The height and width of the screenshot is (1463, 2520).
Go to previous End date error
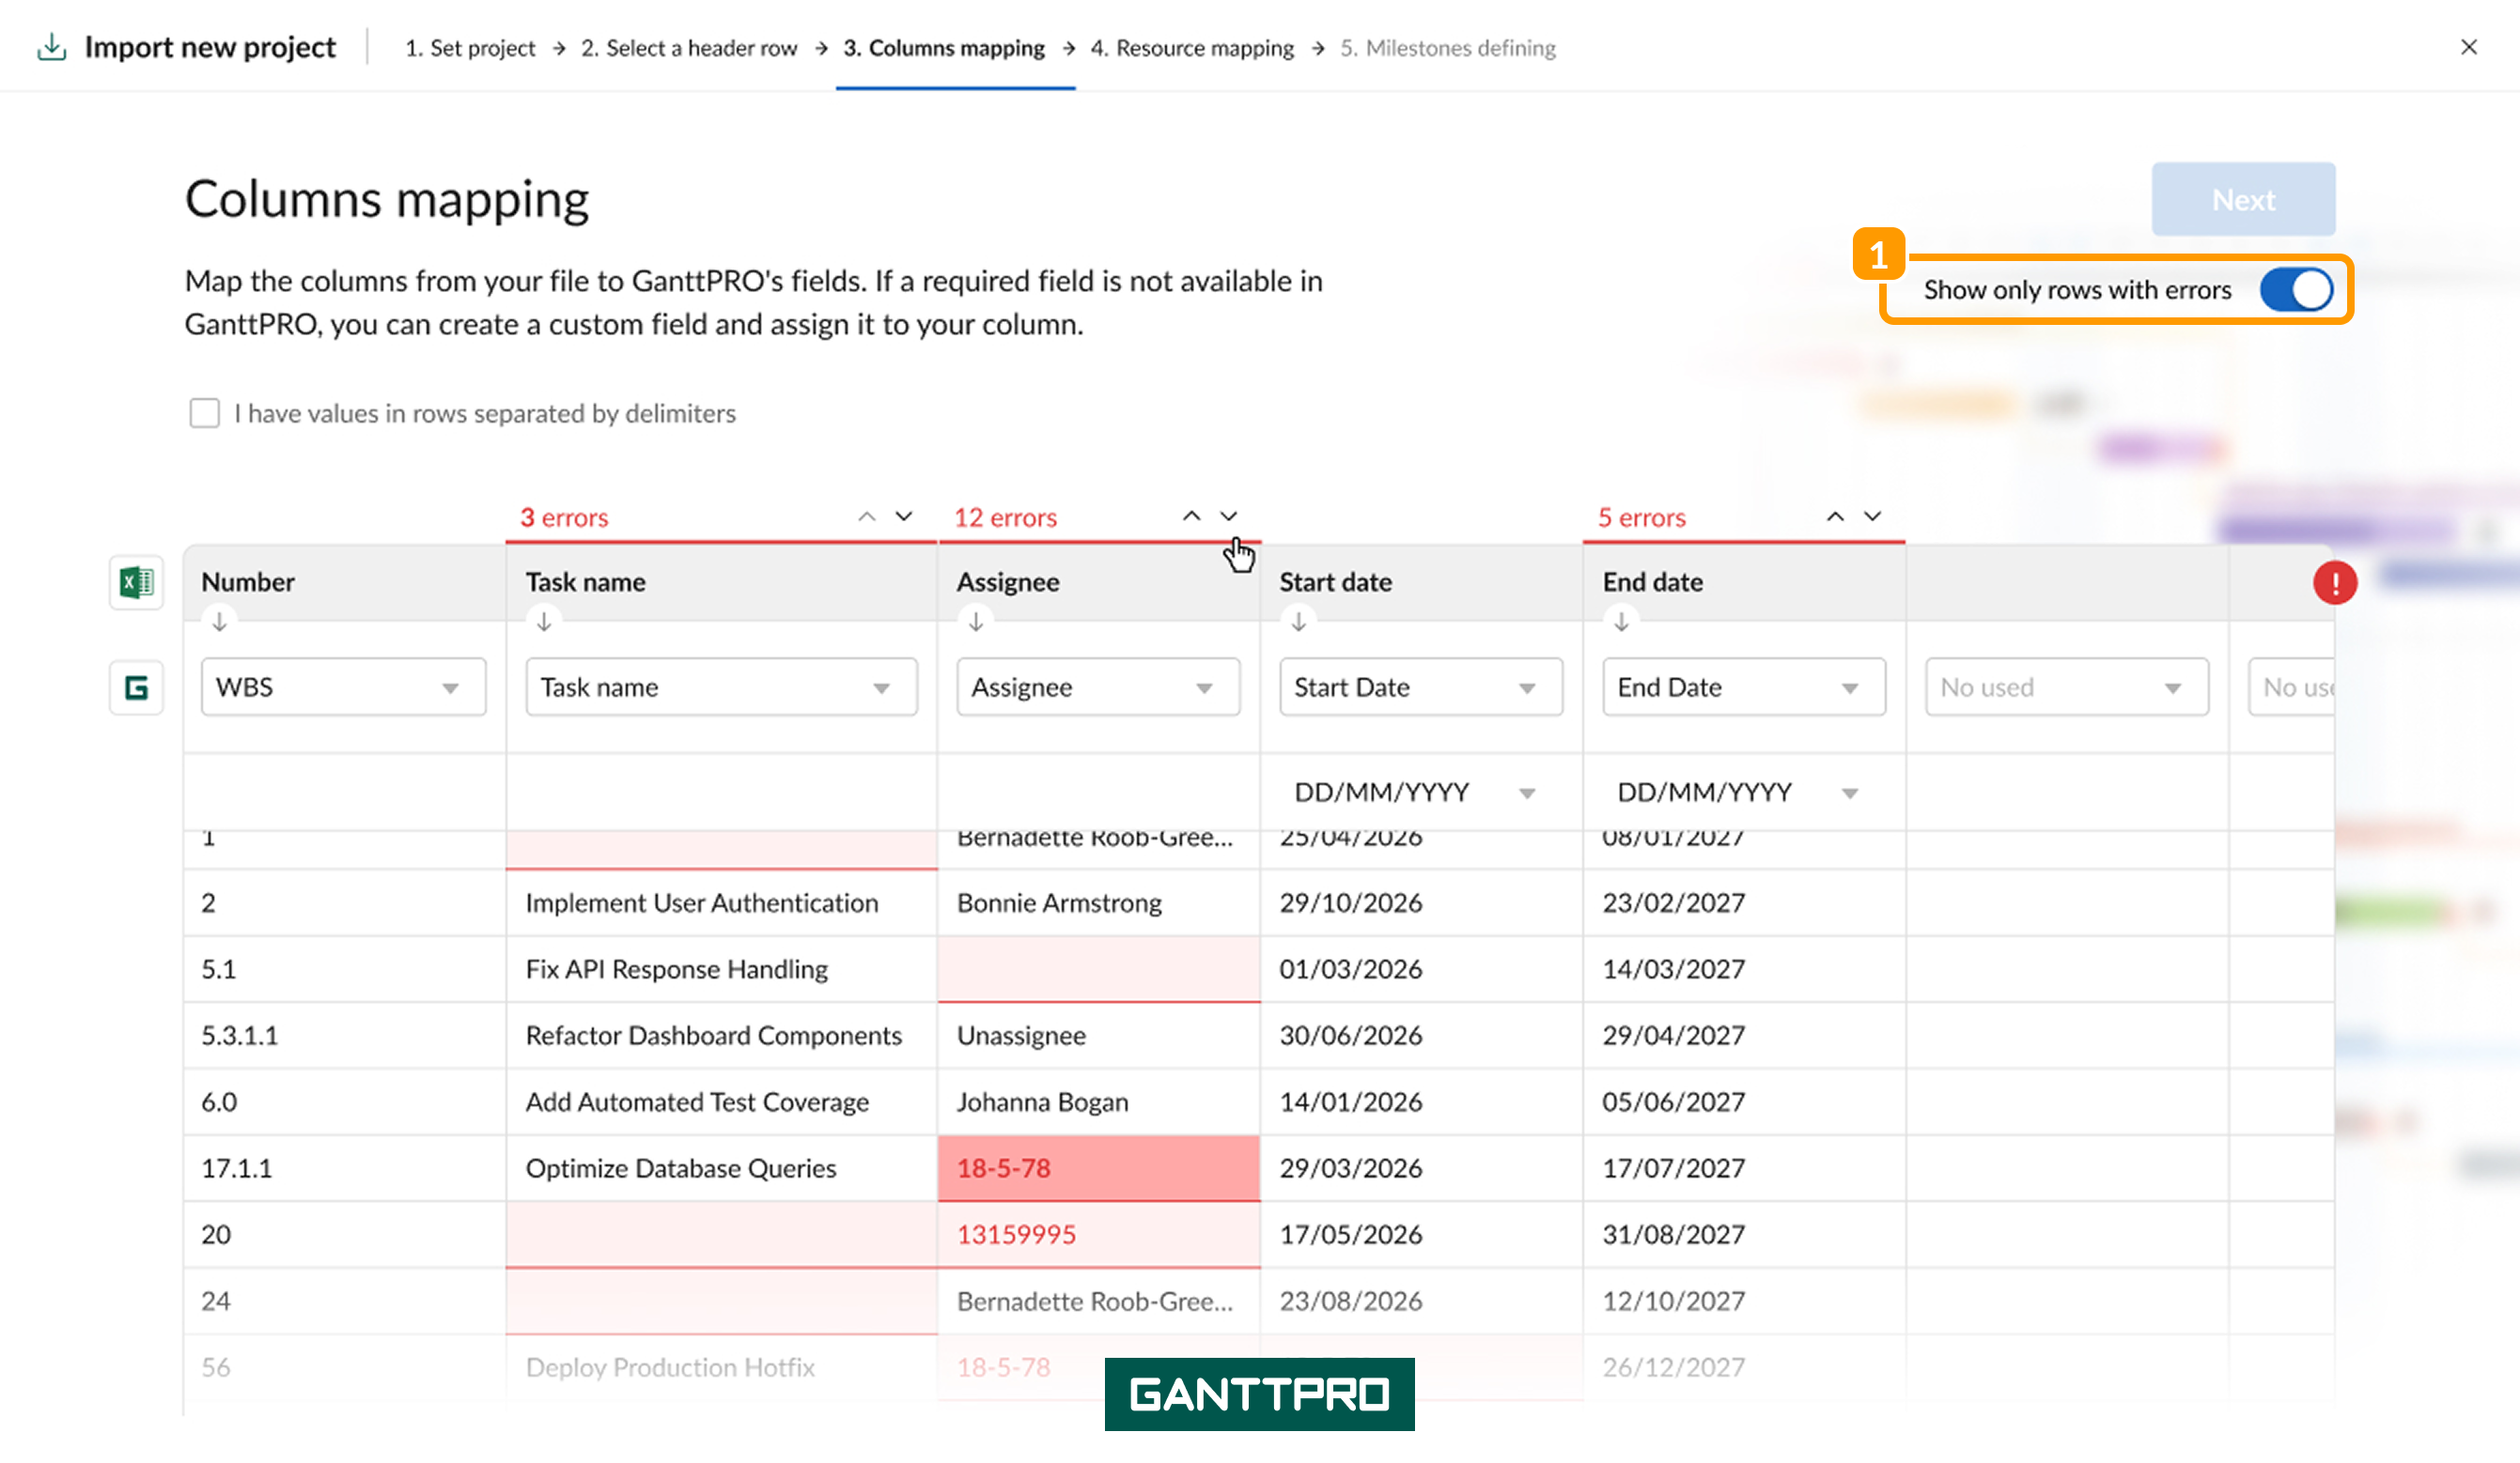[1835, 516]
